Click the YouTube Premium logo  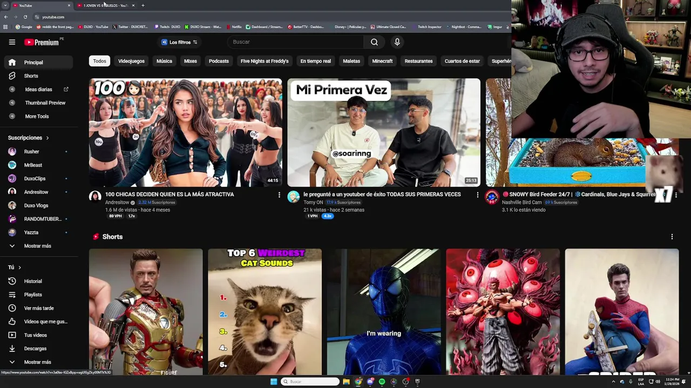42,42
